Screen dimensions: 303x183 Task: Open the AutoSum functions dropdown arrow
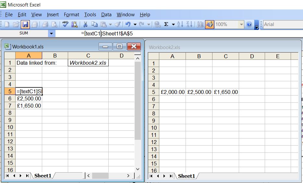pos(173,24)
